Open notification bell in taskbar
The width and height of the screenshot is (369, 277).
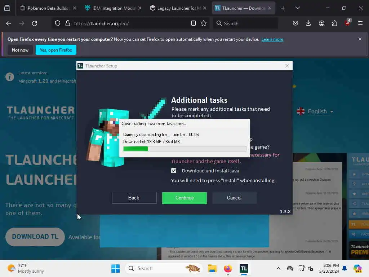click(x=345, y=268)
